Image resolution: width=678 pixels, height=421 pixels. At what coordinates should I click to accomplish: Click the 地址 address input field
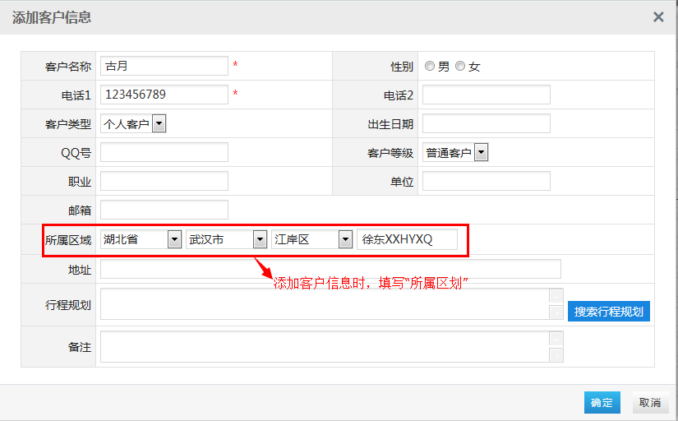[x=330, y=269]
